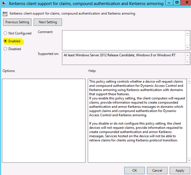Viewport: 191px width, 175px height.
Task: Confirm with the OK button
Action: click(x=134, y=170)
